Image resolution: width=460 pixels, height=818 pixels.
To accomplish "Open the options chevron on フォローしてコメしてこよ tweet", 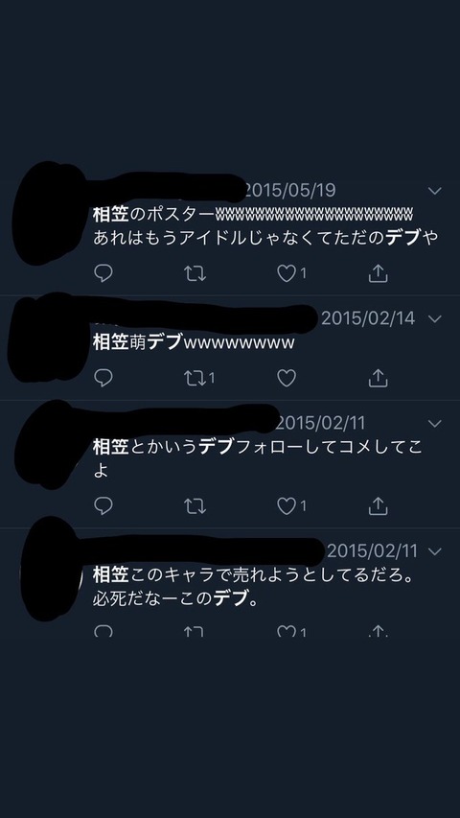I will [x=435, y=424].
